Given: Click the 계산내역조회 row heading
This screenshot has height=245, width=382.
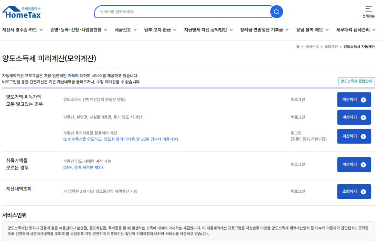Looking at the screenshot, I should [x=19, y=189].
